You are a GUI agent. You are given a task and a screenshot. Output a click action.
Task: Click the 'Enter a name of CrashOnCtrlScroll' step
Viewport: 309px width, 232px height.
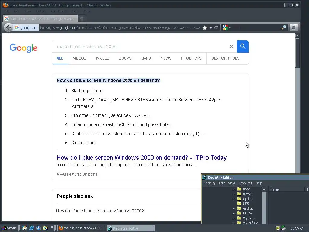click(121, 125)
